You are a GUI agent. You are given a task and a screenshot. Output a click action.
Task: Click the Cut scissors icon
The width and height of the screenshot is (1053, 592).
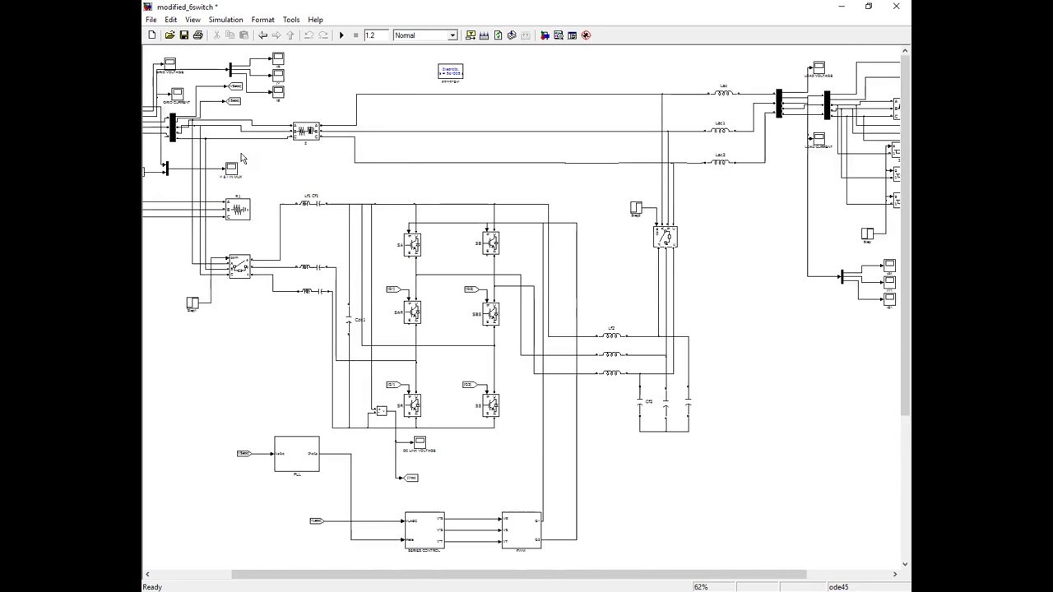pos(217,35)
